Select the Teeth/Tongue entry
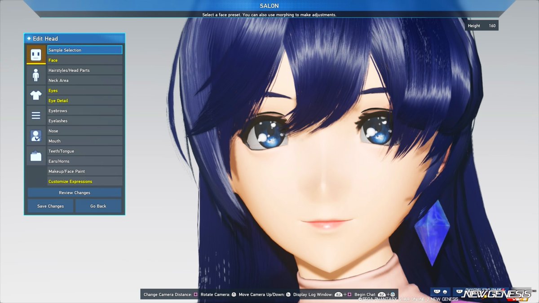 click(85, 151)
